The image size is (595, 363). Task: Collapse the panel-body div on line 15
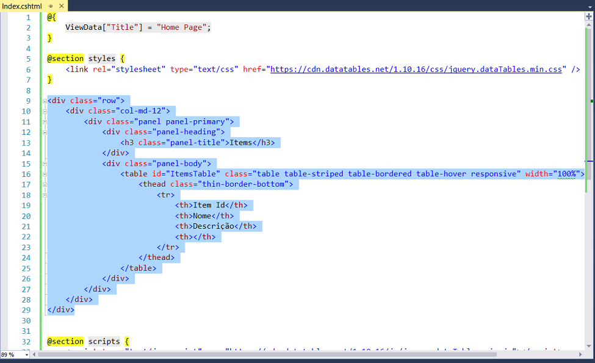tap(45, 164)
